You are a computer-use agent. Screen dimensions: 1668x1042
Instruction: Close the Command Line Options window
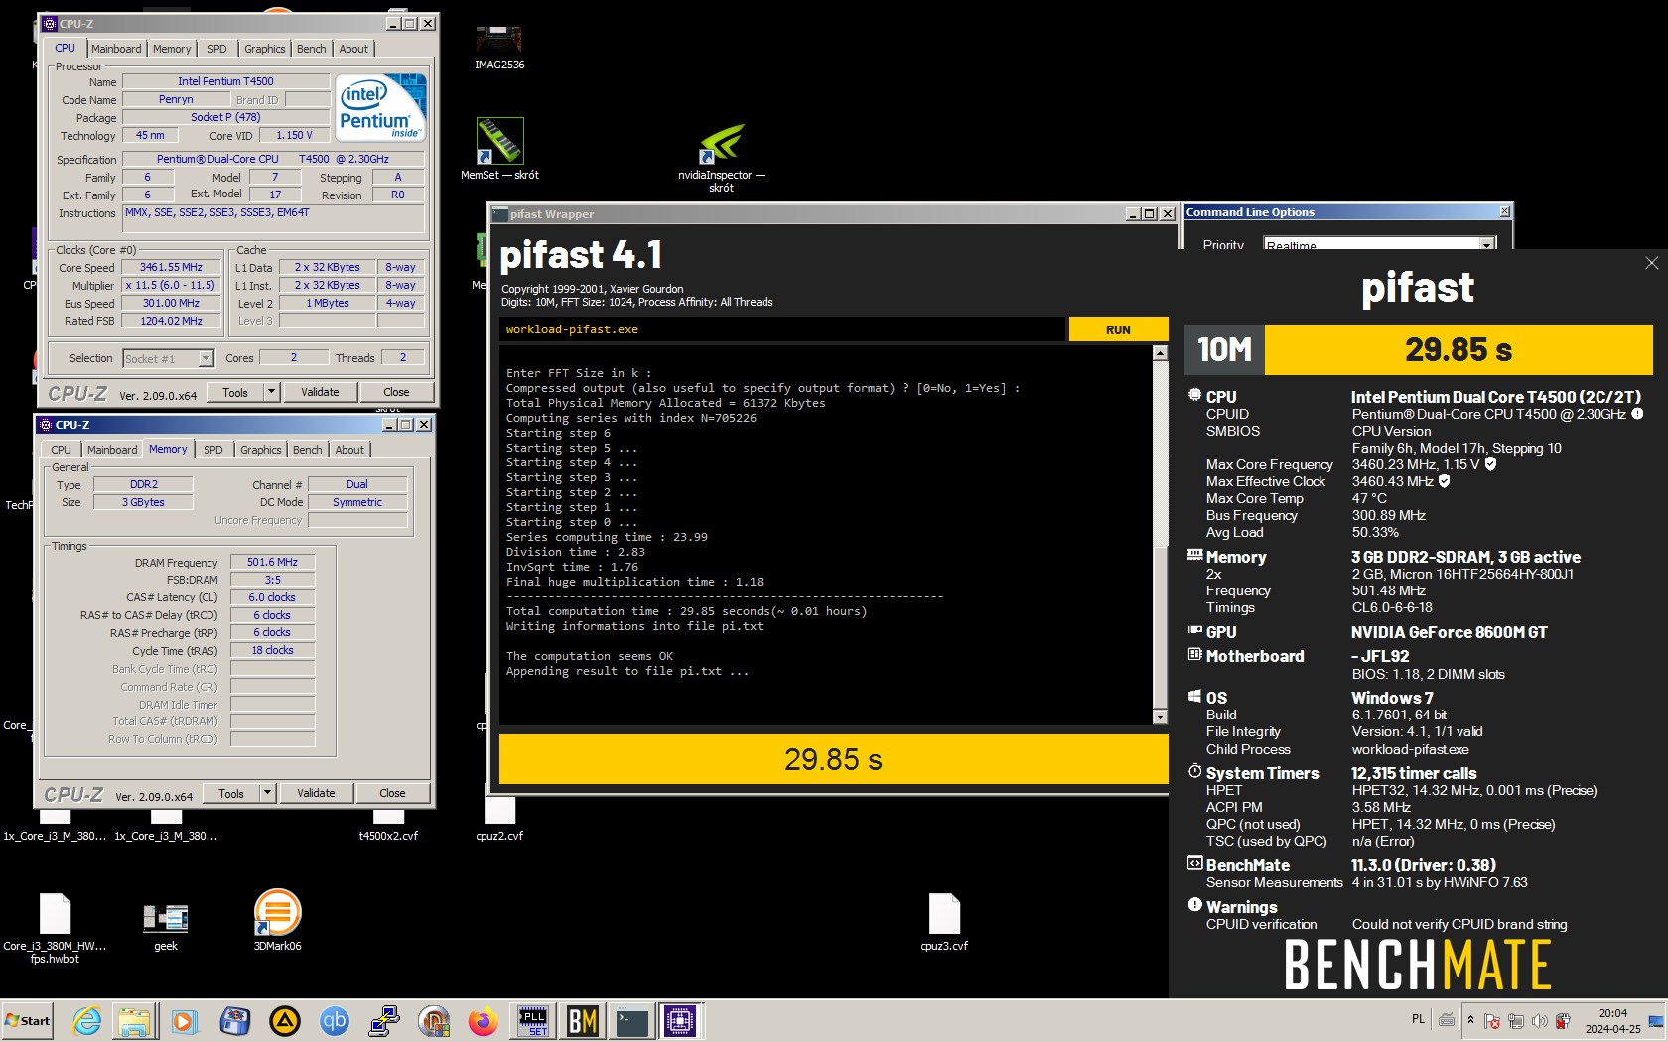[1504, 211]
